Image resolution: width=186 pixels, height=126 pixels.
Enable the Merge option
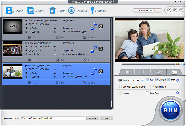click(120, 93)
